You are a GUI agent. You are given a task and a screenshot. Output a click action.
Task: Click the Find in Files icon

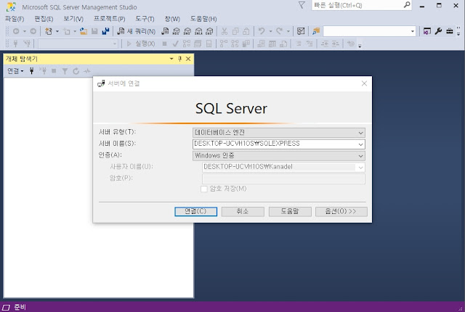coord(316,31)
